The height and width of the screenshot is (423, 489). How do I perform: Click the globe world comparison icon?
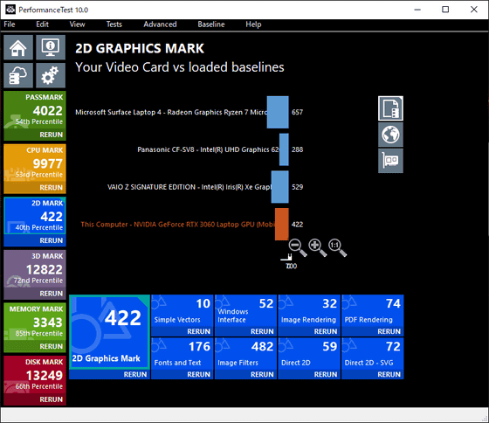(x=390, y=135)
